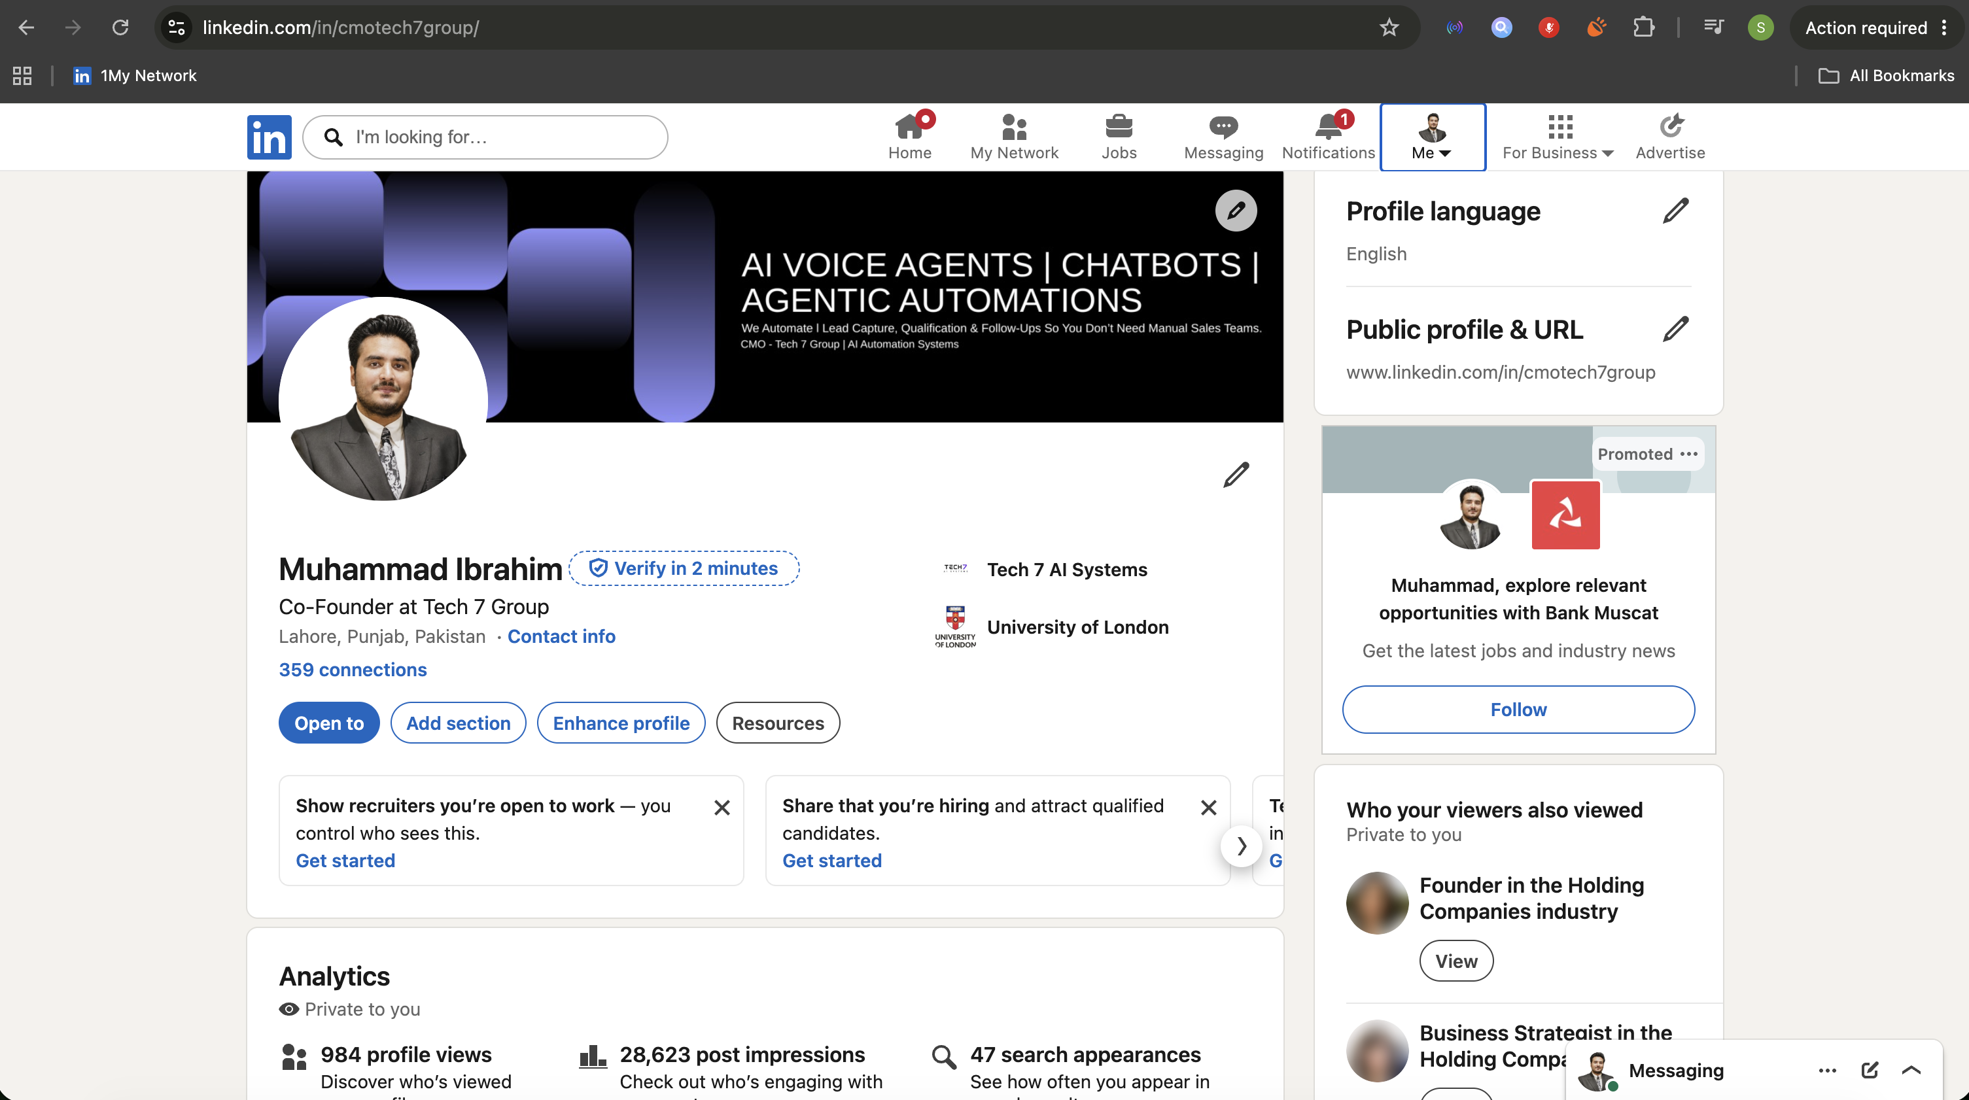Open the site information icon in address bar
1969x1100 pixels.
(177, 27)
